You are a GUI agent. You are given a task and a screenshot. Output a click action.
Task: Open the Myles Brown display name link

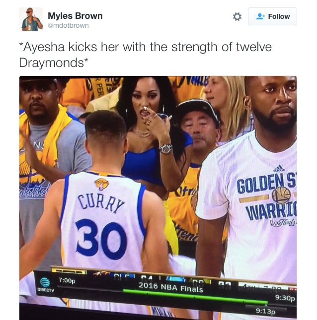[x=75, y=16]
